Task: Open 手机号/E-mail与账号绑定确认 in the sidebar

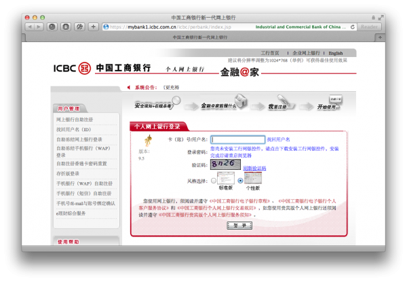Action: 85,203
